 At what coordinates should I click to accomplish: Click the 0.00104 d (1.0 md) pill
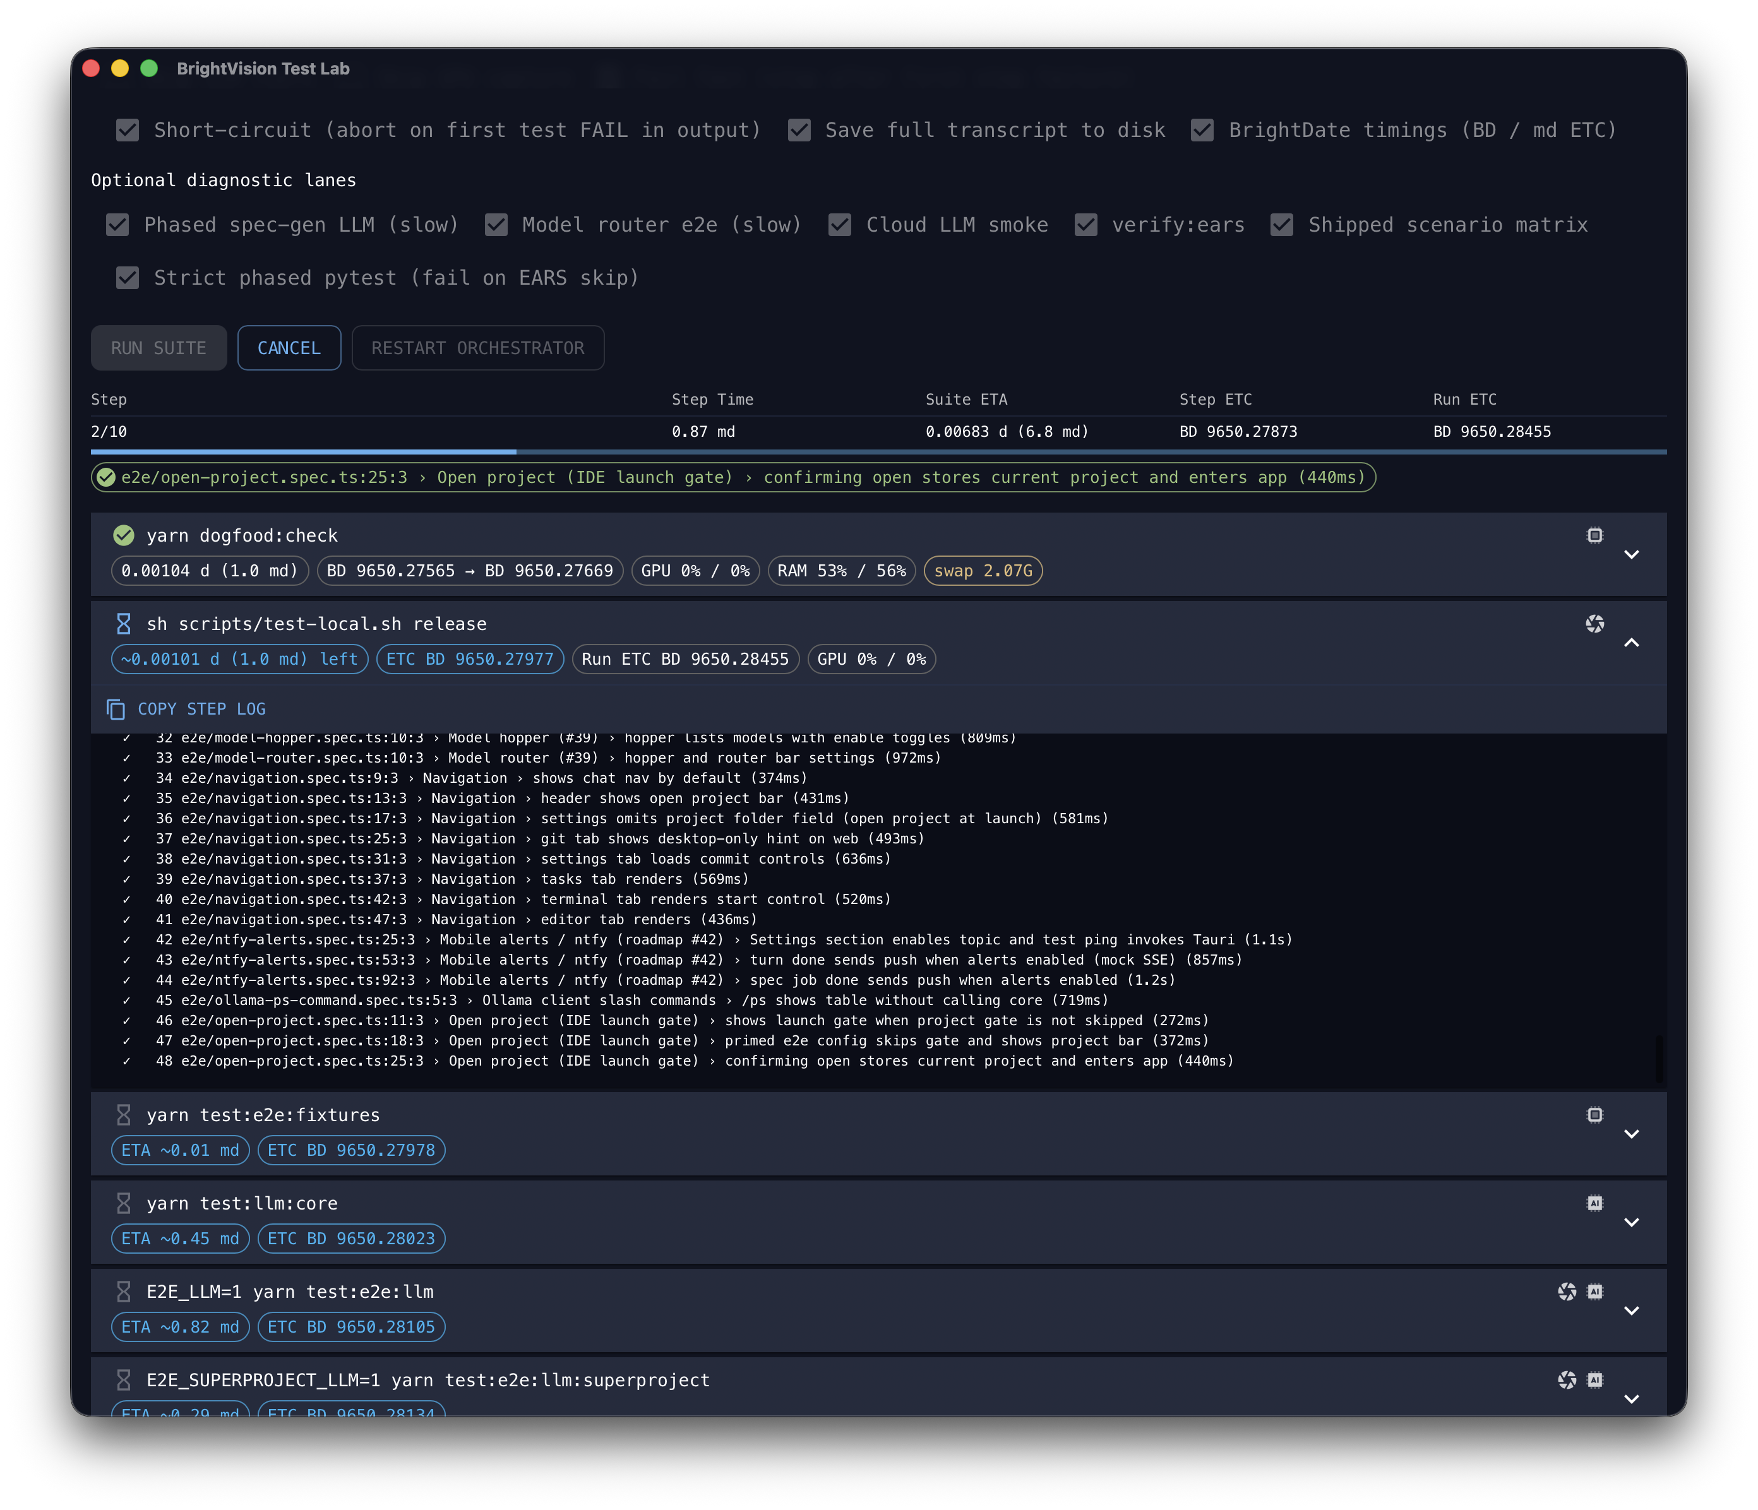(x=209, y=571)
